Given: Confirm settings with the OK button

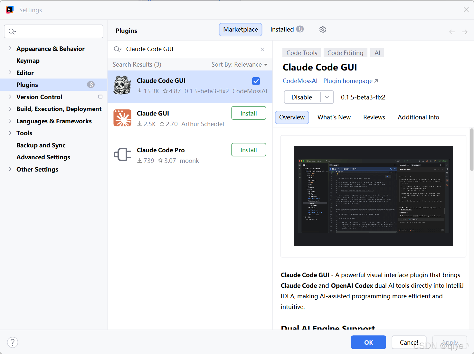Looking at the screenshot, I should [x=368, y=342].
